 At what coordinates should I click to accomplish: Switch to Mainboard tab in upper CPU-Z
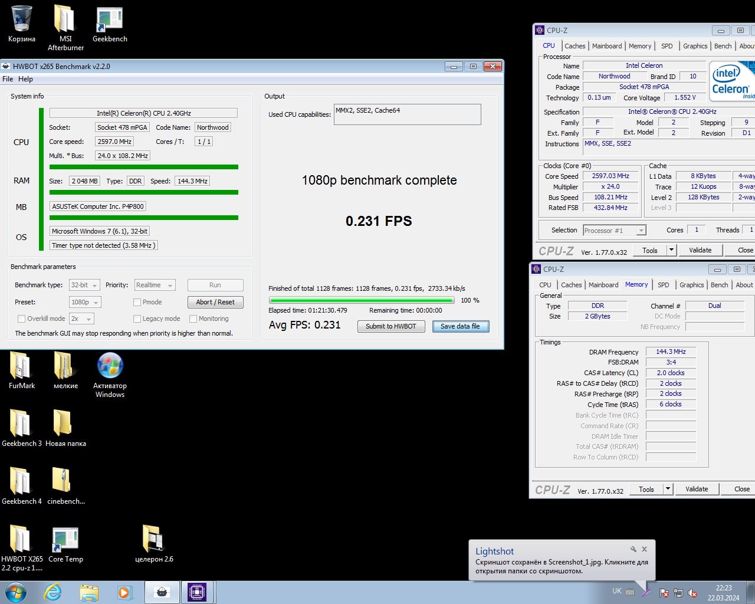pos(607,46)
